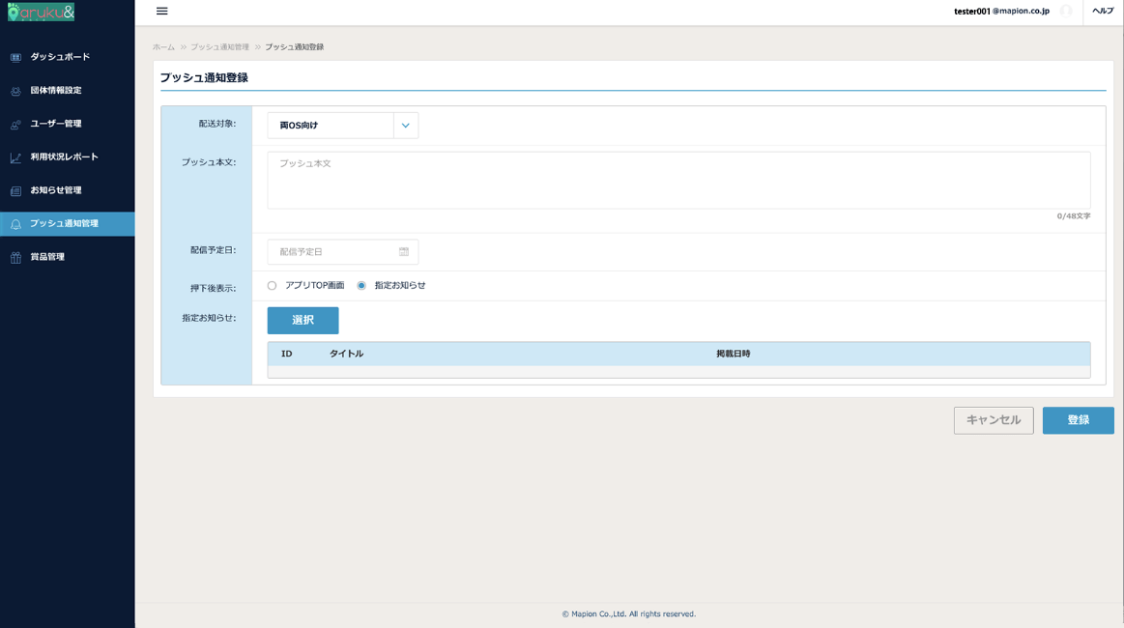The image size is (1124, 628).
Task: Select the アプリTOP画面 radio button
Action: pos(273,286)
